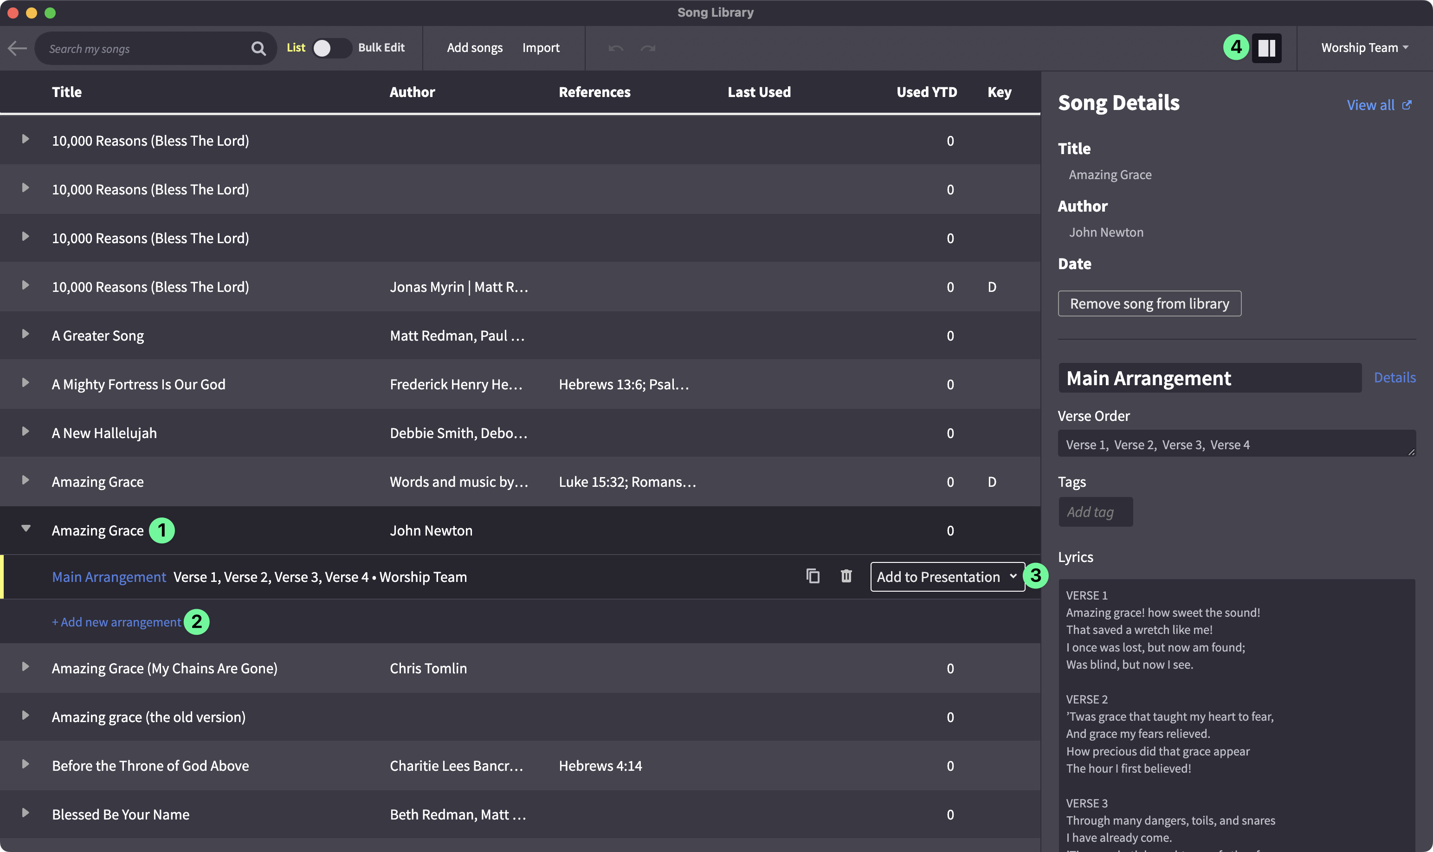Click Debbie Smith, Debo… author cell
Screen dimensions: 1433x852
[458, 433]
